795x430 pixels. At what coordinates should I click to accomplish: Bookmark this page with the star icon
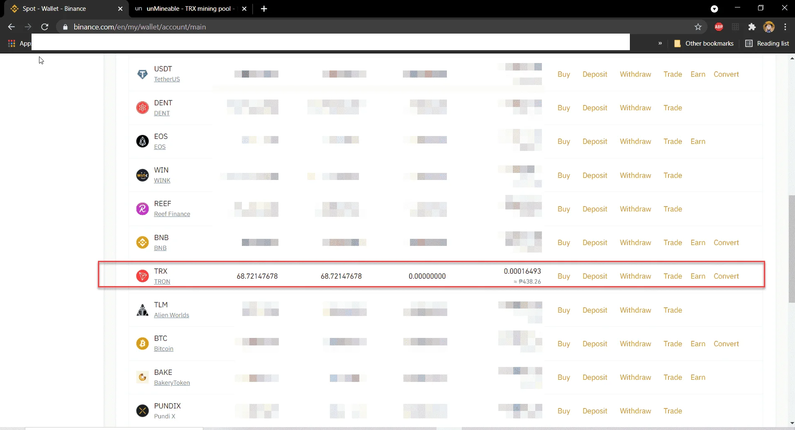coord(698,27)
